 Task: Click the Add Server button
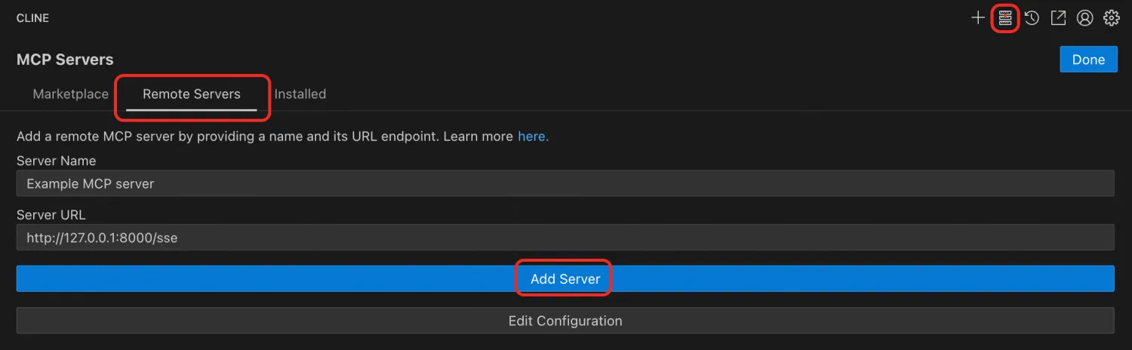tap(565, 278)
